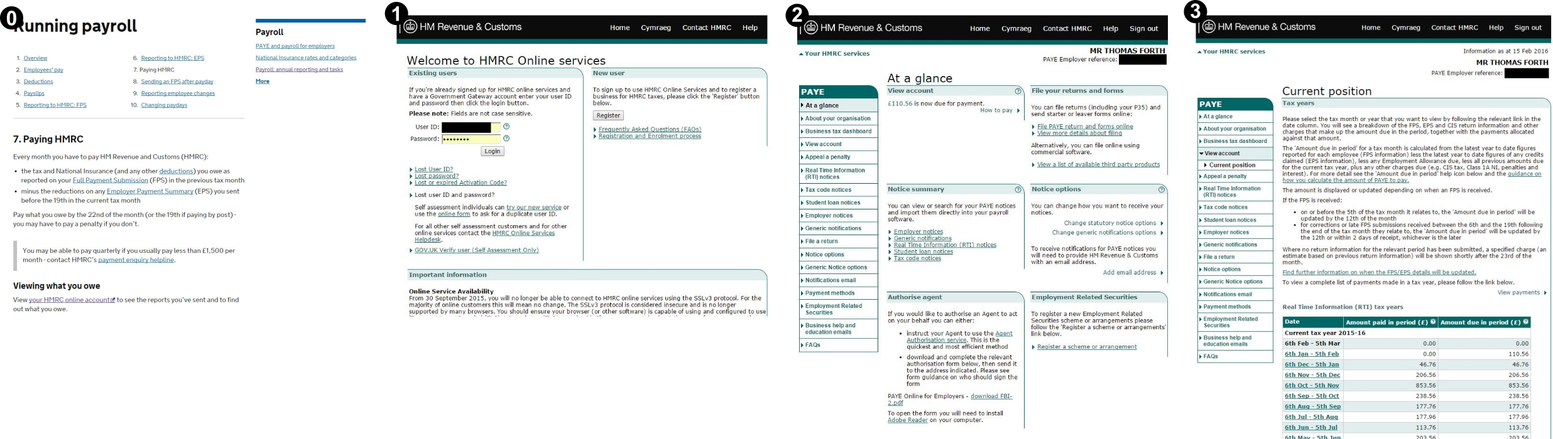Image resolution: width=1553 pixels, height=439 pixels.
Task: Open 'Full Payment Submission' link on GOV.UK page
Action: click(x=111, y=181)
